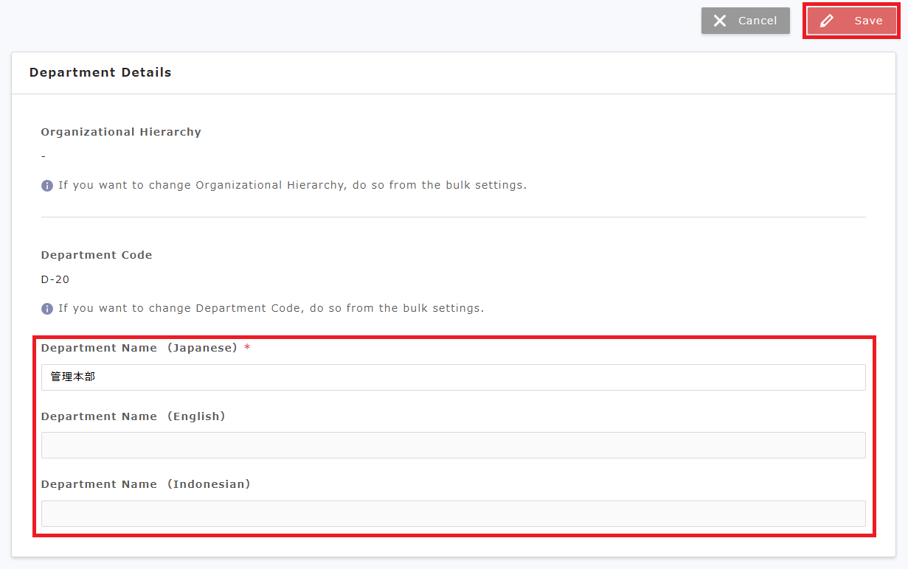Click the Organizational Hierarchy label
The image size is (908, 569).
point(121,132)
